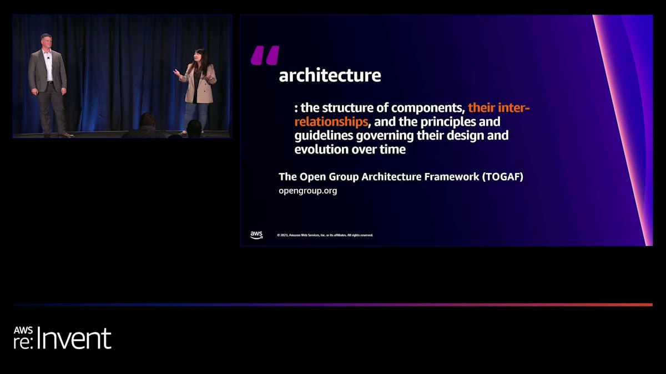Viewport: 666px width, 374px height.
Task: Click the AWS re:Invent logo
Action: tap(62, 338)
